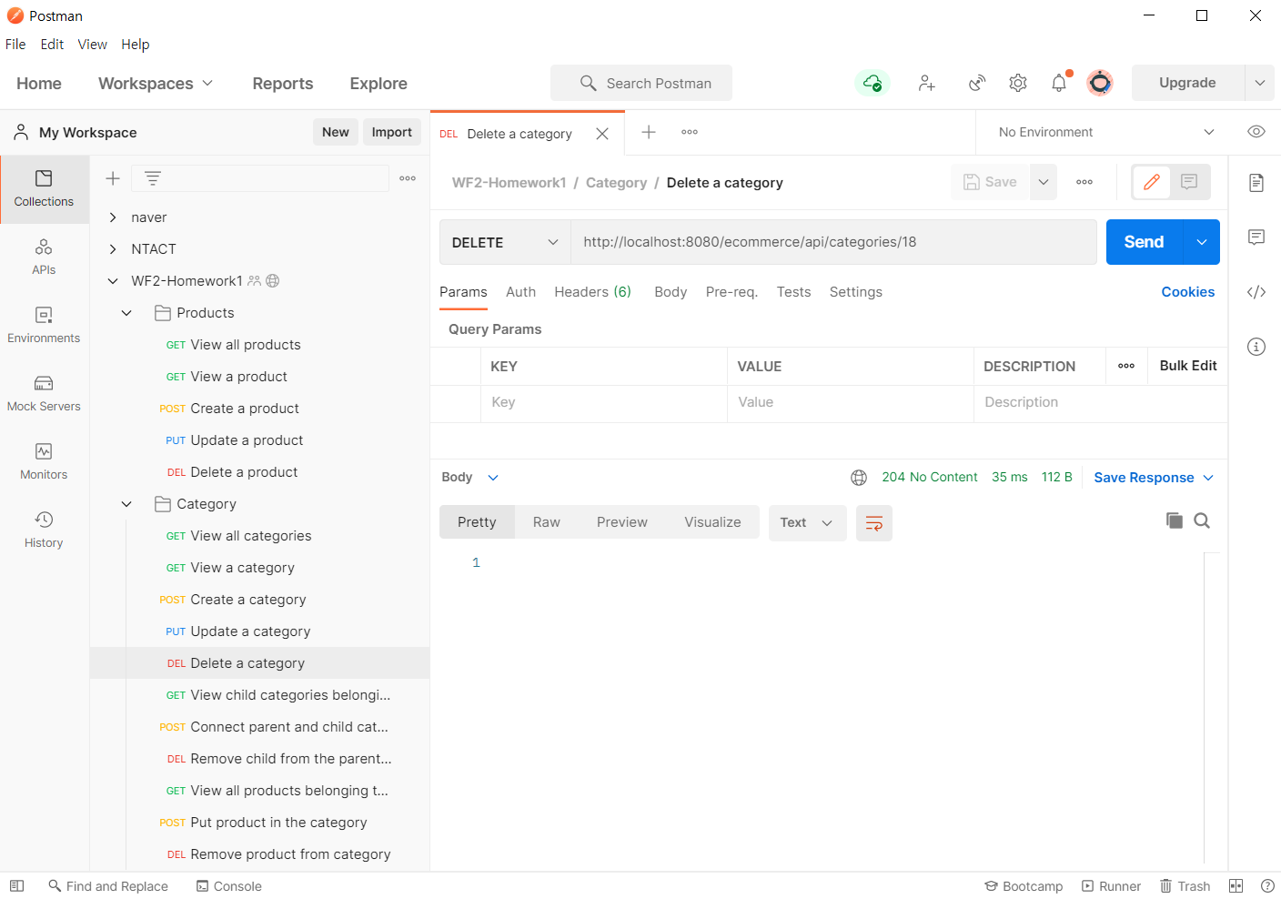Click the cloud sync status icon
Viewport: 1281px width, 899px height.
[x=872, y=83]
